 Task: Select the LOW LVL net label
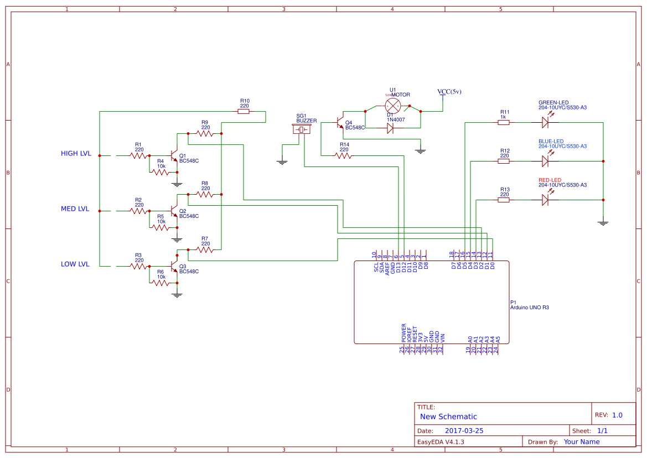(75, 264)
